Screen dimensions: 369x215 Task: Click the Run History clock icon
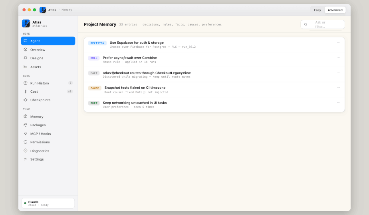pyautogui.click(x=26, y=83)
